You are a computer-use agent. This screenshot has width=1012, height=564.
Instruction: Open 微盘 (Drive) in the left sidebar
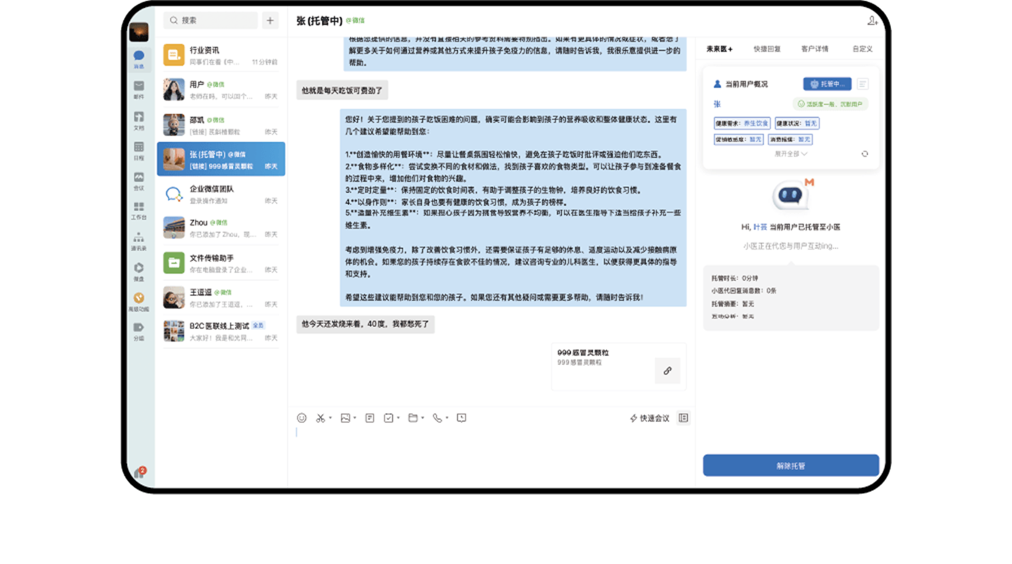(x=139, y=271)
